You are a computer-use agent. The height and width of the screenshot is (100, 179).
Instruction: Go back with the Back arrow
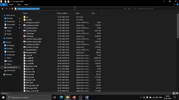(x=3, y=9)
